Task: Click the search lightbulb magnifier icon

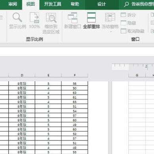Action: (126, 4)
